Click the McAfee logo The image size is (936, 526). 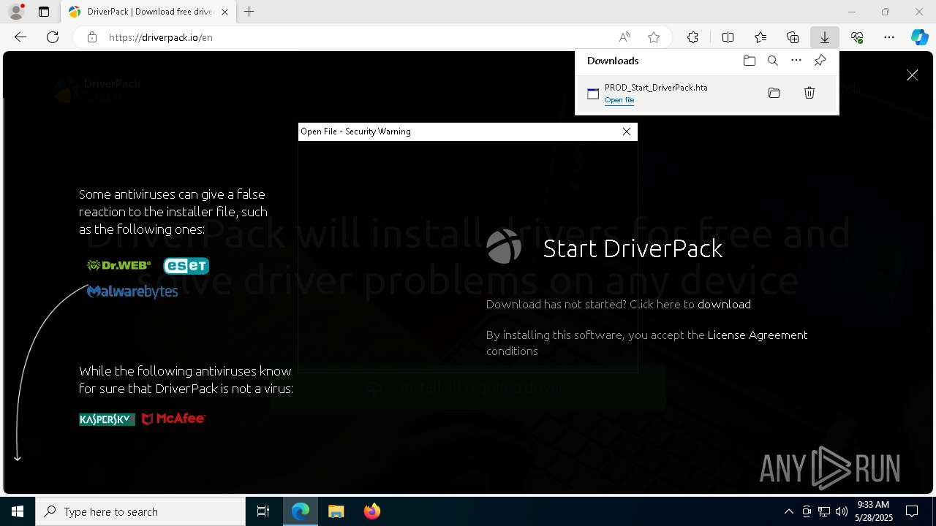coord(173,419)
